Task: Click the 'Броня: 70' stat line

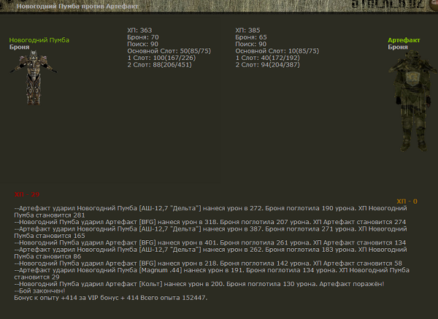Action: coord(143,36)
